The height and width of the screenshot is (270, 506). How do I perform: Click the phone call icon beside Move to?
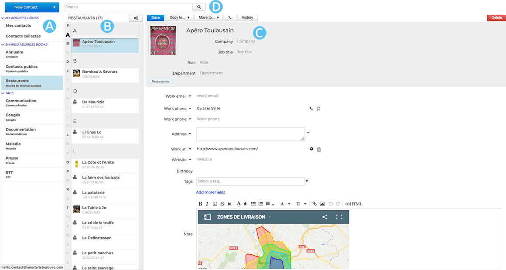tap(229, 17)
